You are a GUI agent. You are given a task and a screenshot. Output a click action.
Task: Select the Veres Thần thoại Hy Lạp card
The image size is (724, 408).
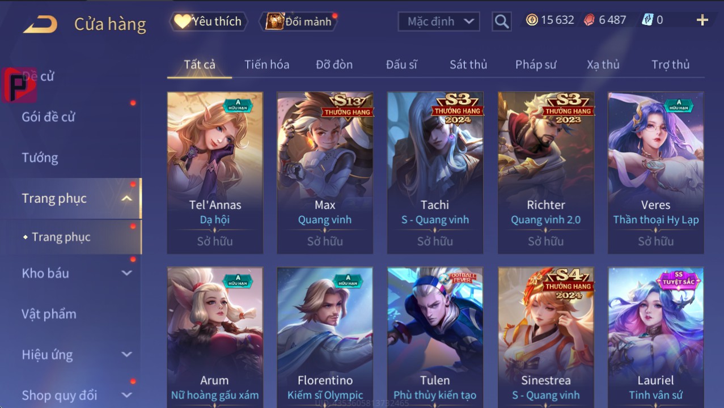(655, 173)
